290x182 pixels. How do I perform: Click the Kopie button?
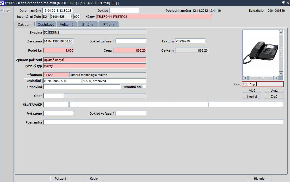coord(94,179)
